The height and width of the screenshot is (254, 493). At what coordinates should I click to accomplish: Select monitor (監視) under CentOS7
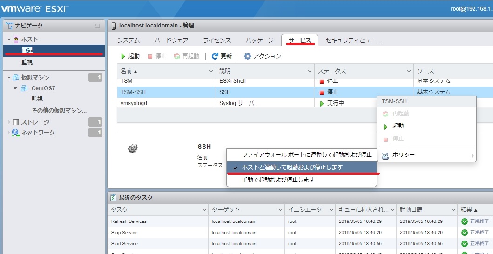[x=37, y=99]
